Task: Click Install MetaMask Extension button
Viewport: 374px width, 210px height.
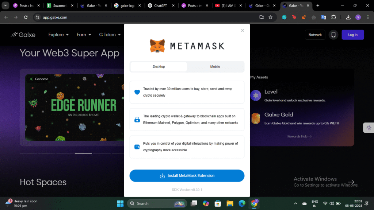Action: 187,176
